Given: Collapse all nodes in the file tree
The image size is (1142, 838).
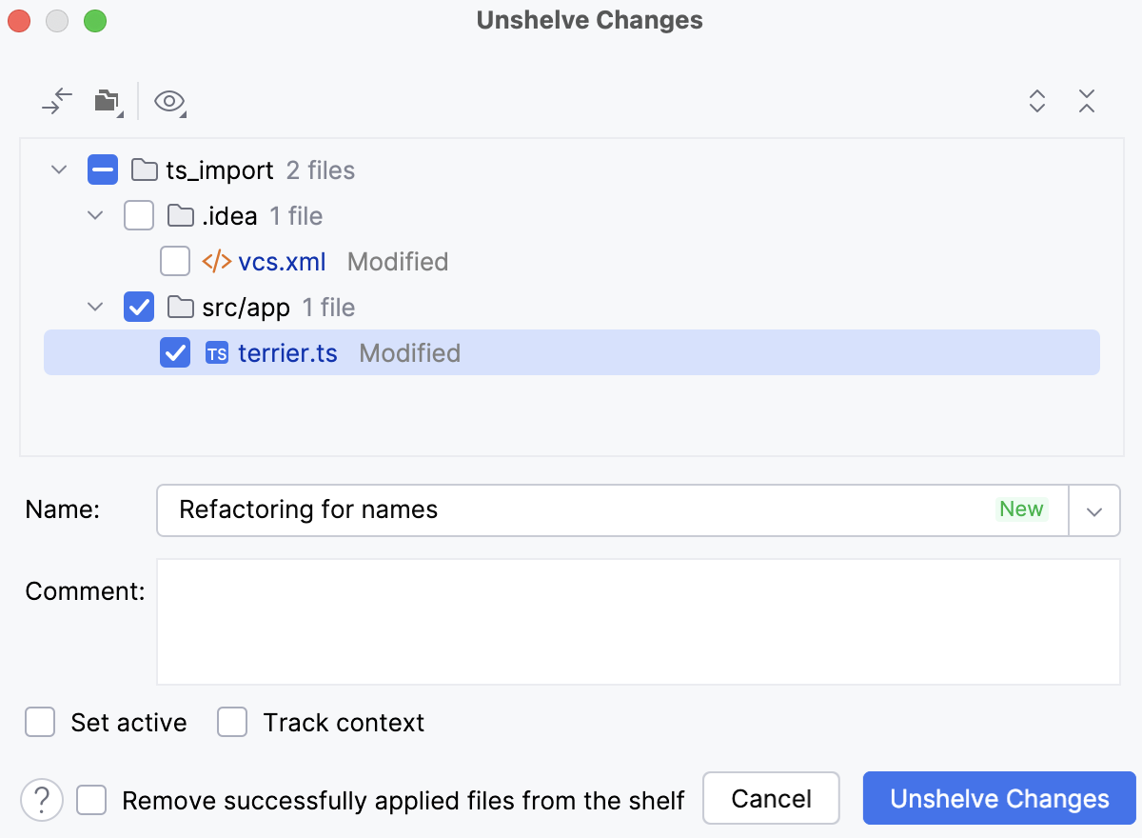Looking at the screenshot, I should pyautogui.click(x=1087, y=101).
